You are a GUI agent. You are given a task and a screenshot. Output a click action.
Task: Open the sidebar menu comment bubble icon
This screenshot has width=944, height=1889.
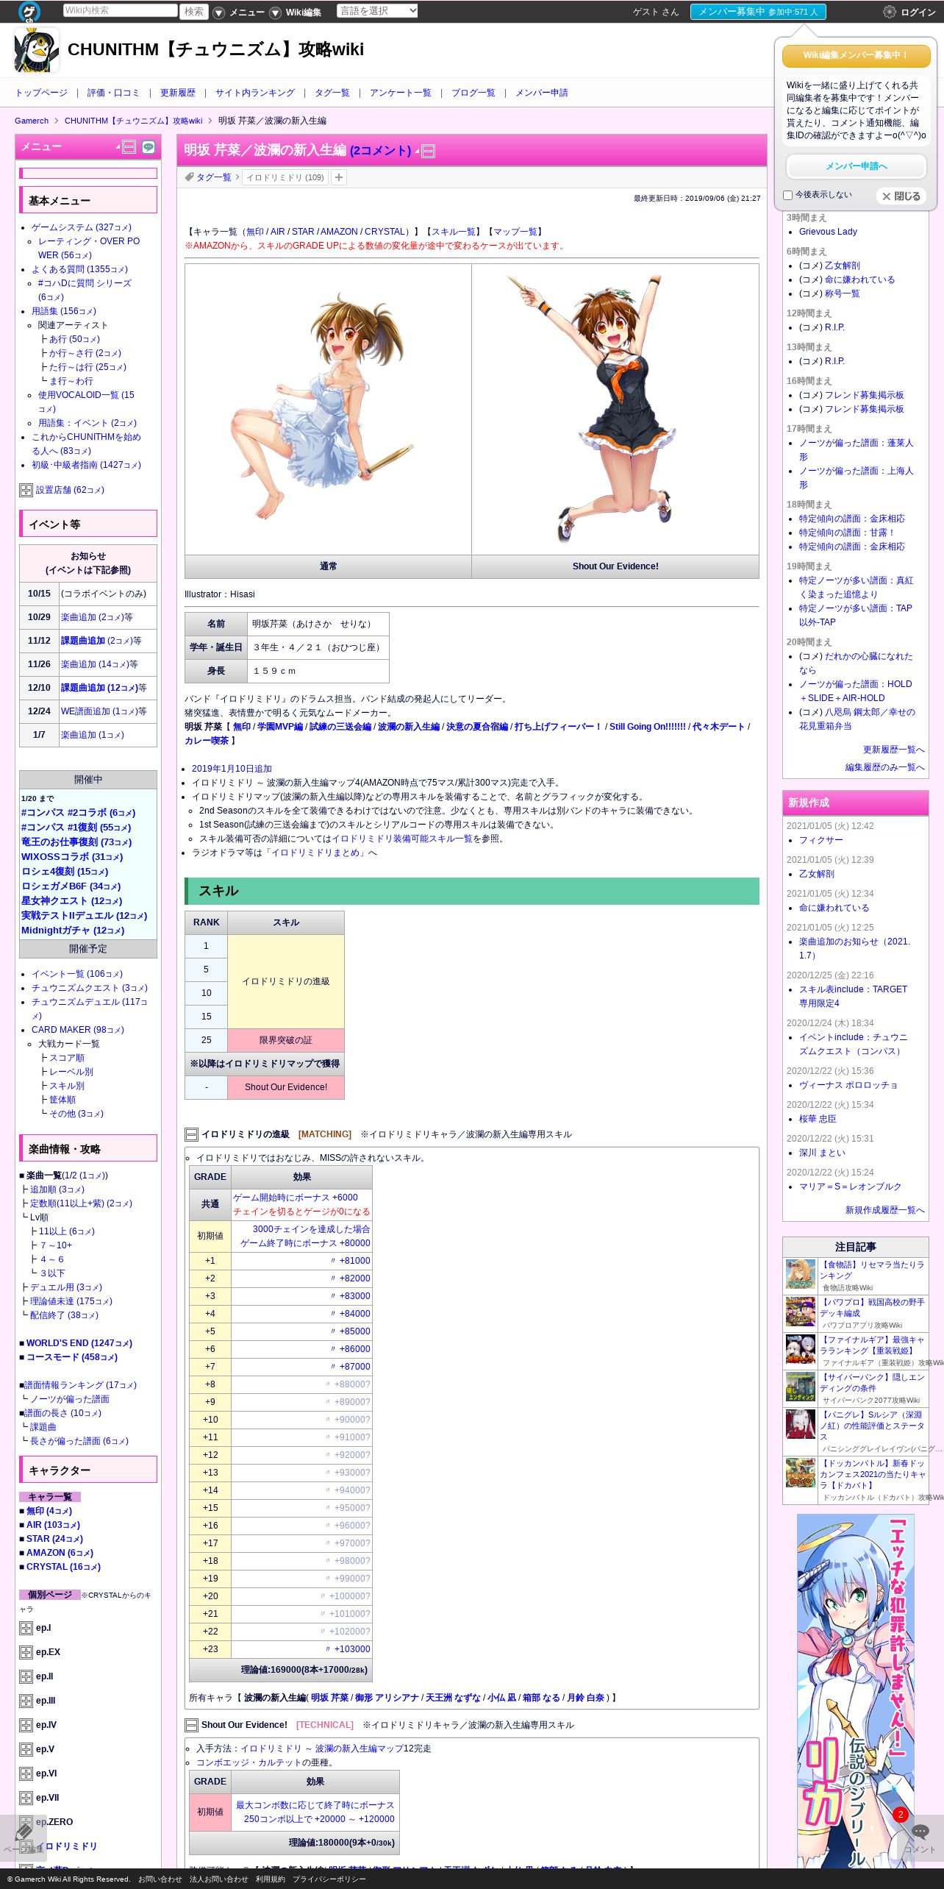(149, 146)
